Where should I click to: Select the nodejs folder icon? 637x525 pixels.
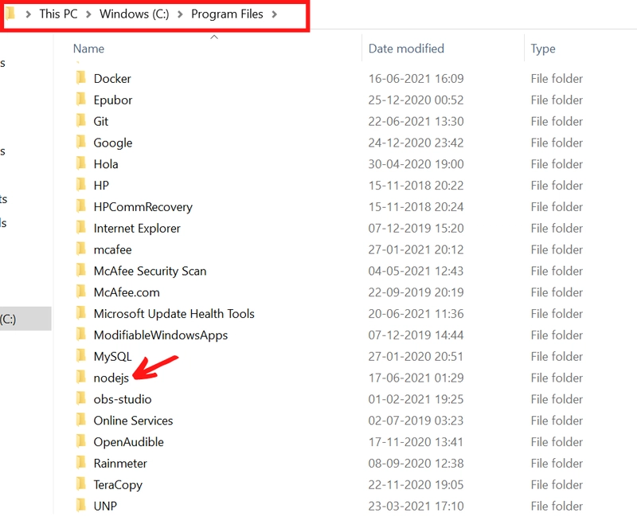tap(81, 377)
